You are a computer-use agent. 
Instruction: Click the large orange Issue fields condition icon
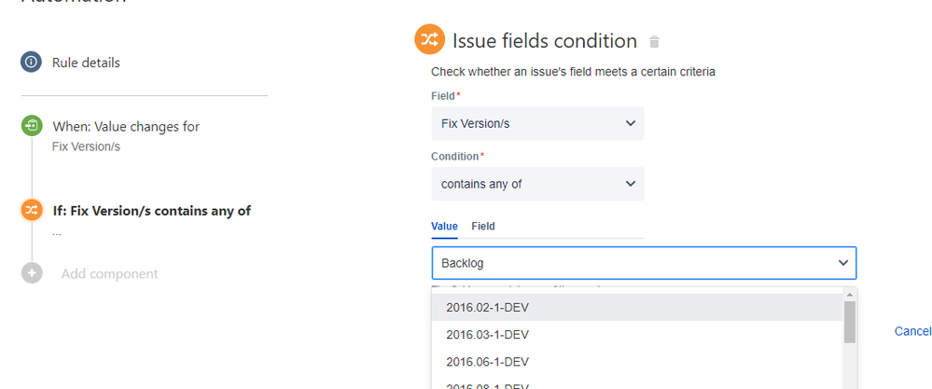[x=430, y=39]
